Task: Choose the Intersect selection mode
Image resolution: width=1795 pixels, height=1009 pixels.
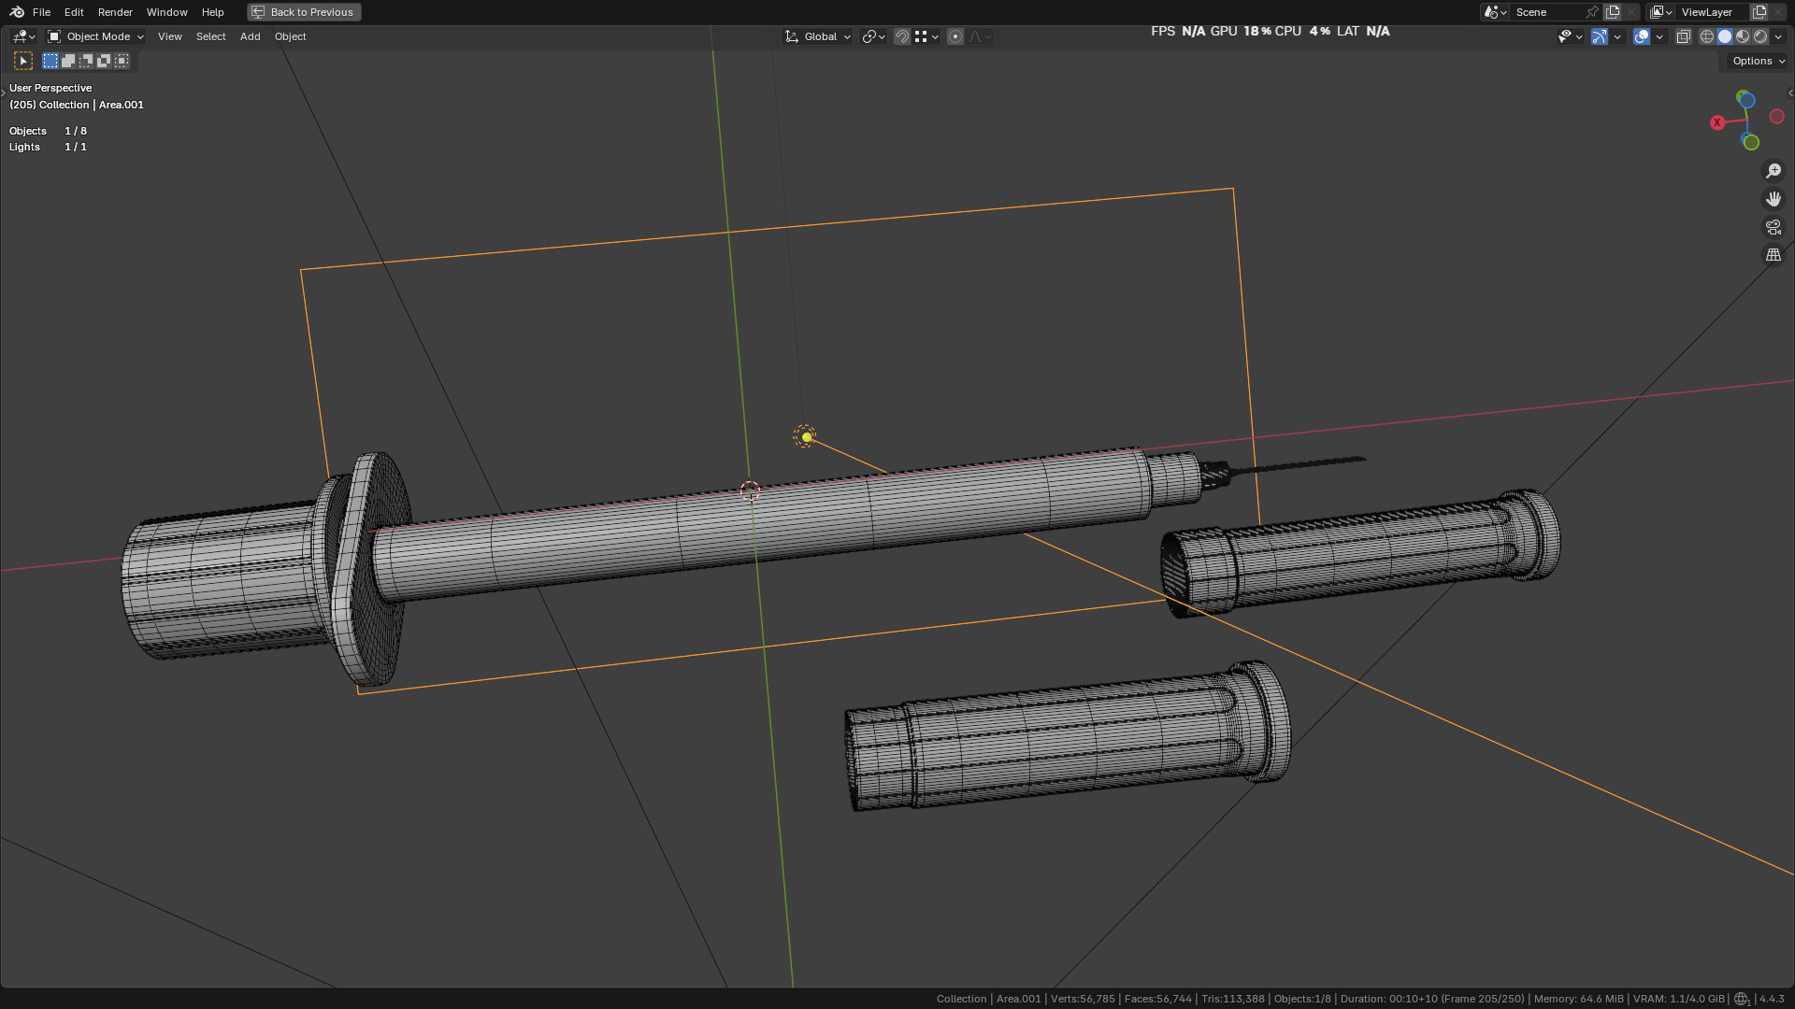Action: pyautogui.click(x=122, y=61)
